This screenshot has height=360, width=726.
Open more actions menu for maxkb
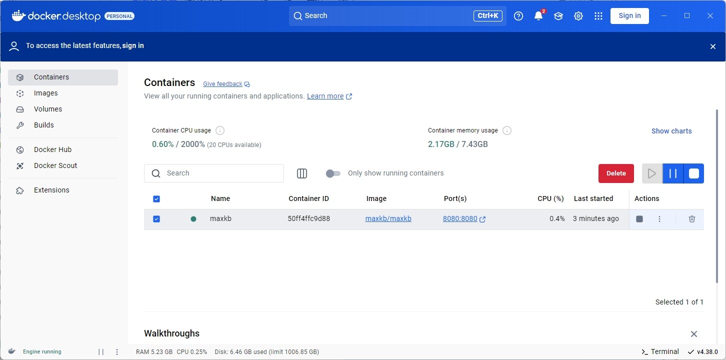click(659, 219)
